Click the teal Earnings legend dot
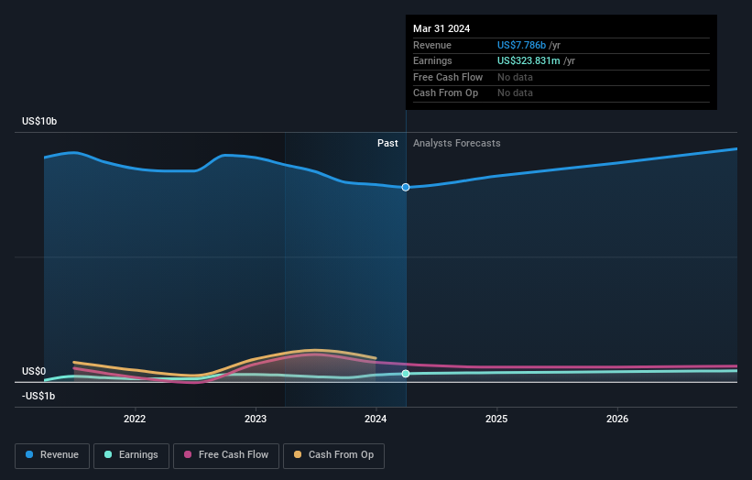 (108, 454)
